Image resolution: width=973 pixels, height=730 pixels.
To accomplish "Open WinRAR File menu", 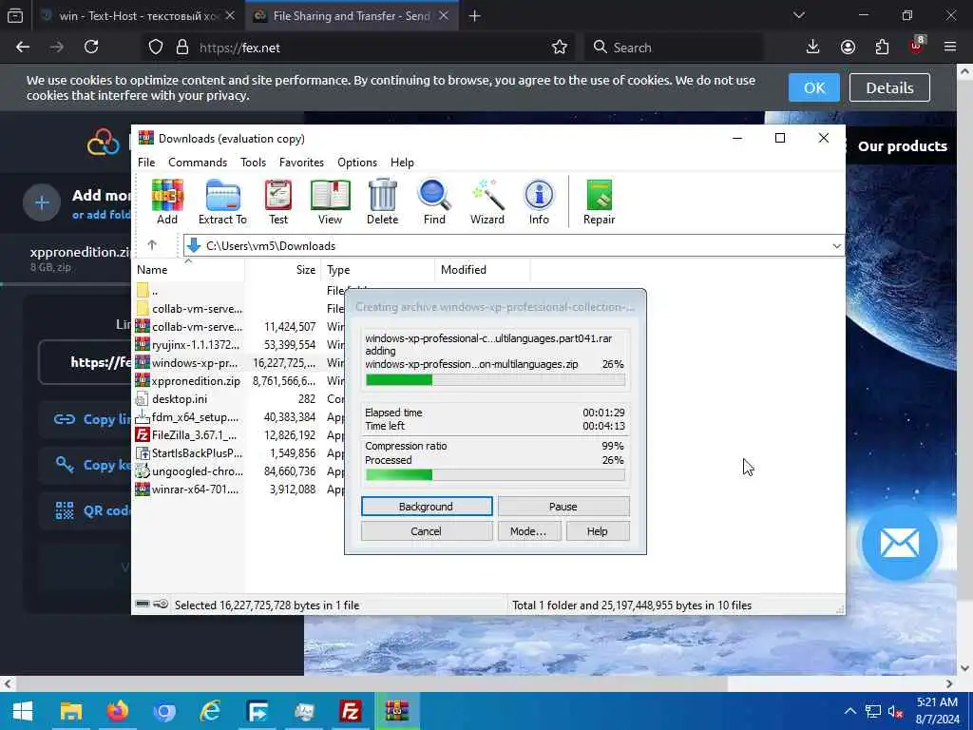I will tap(146, 162).
